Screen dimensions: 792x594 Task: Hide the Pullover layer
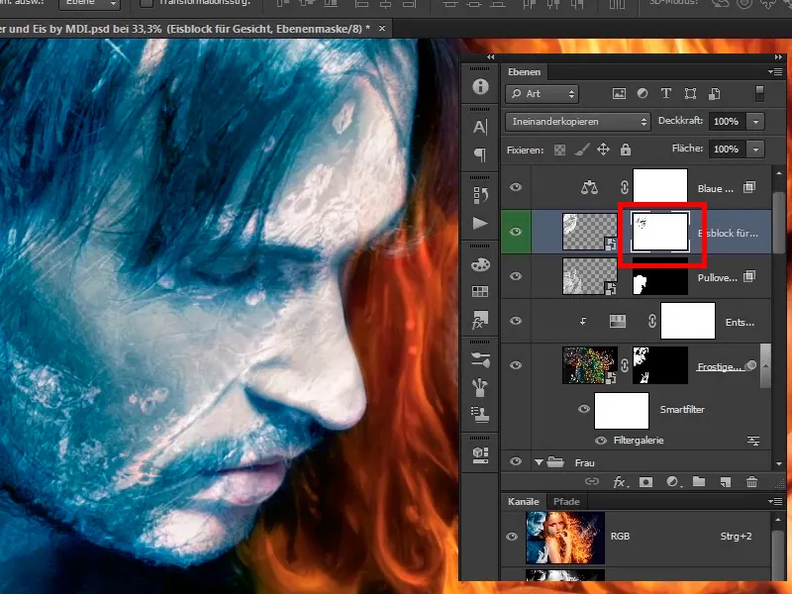(x=516, y=276)
